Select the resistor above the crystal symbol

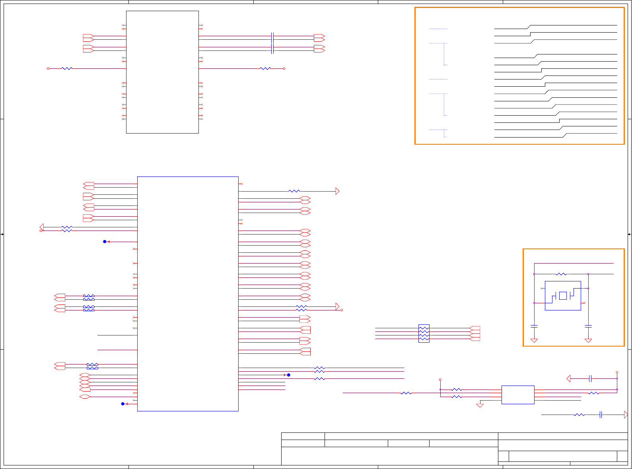(561, 274)
